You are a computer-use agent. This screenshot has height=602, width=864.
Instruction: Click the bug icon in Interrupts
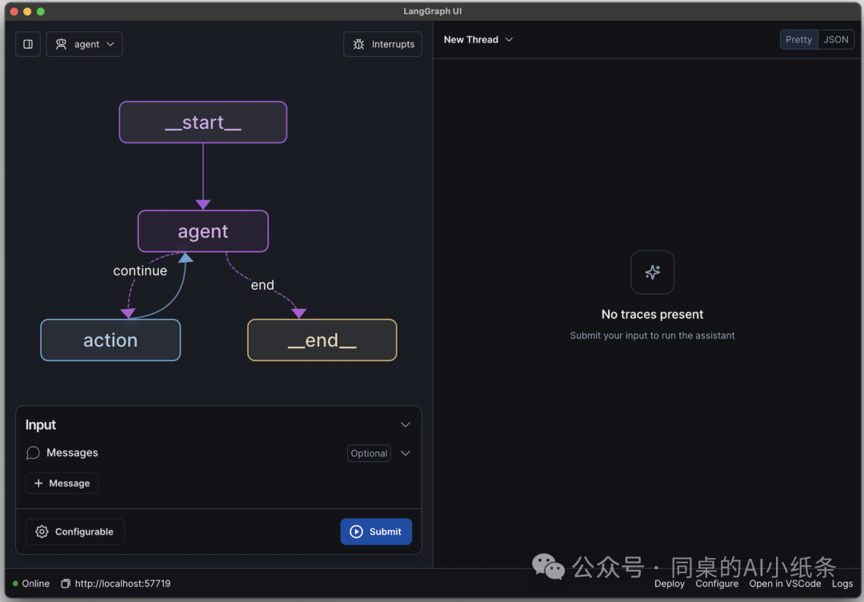[358, 44]
